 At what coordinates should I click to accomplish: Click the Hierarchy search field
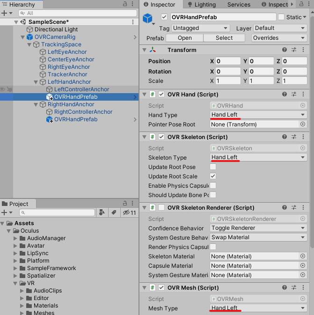pyautogui.click(x=78, y=13)
